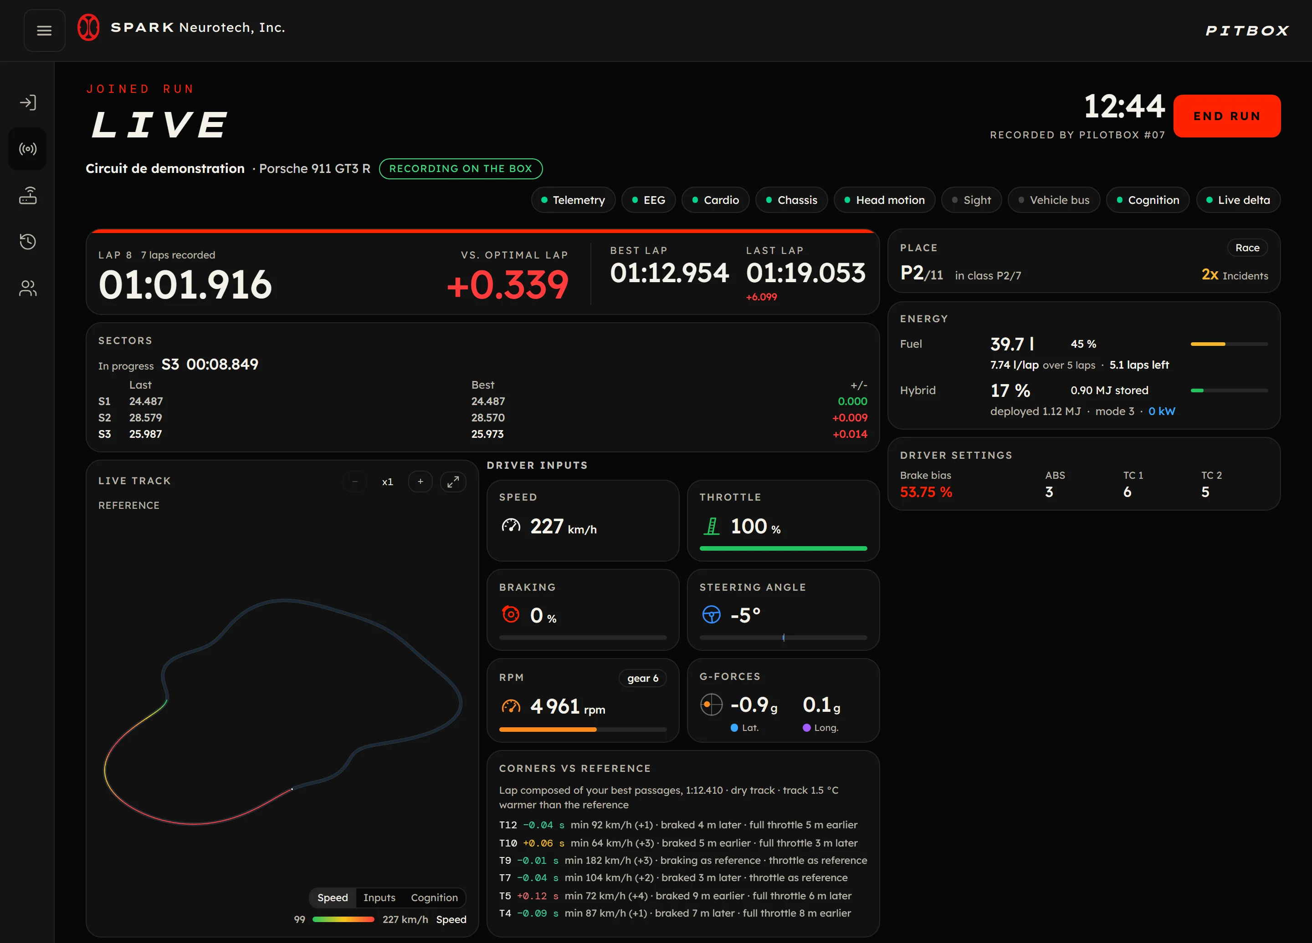Screen dimensions: 1312x943
Task: Click the Spark Neurotech logo icon
Action: (88, 27)
